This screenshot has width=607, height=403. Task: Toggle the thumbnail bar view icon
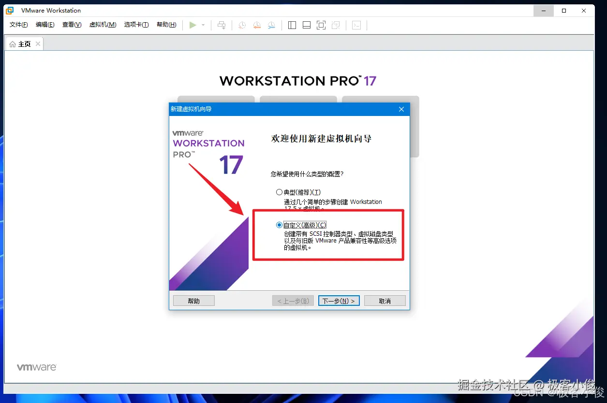[306, 25]
